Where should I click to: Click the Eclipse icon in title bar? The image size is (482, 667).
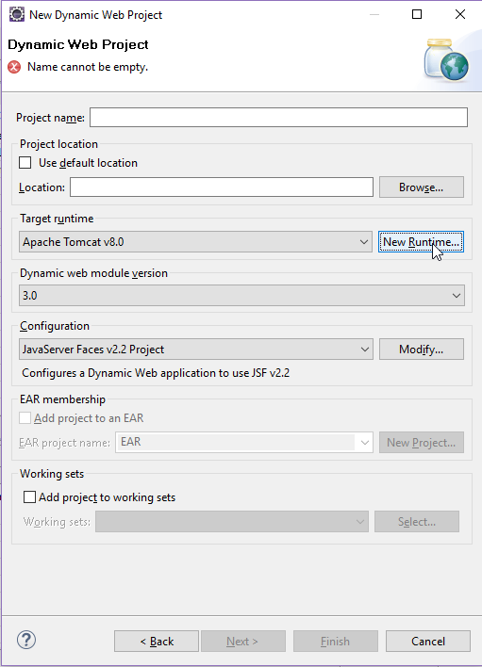17,14
